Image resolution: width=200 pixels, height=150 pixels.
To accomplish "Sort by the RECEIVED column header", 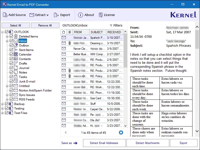I will [x=114, y=32].
